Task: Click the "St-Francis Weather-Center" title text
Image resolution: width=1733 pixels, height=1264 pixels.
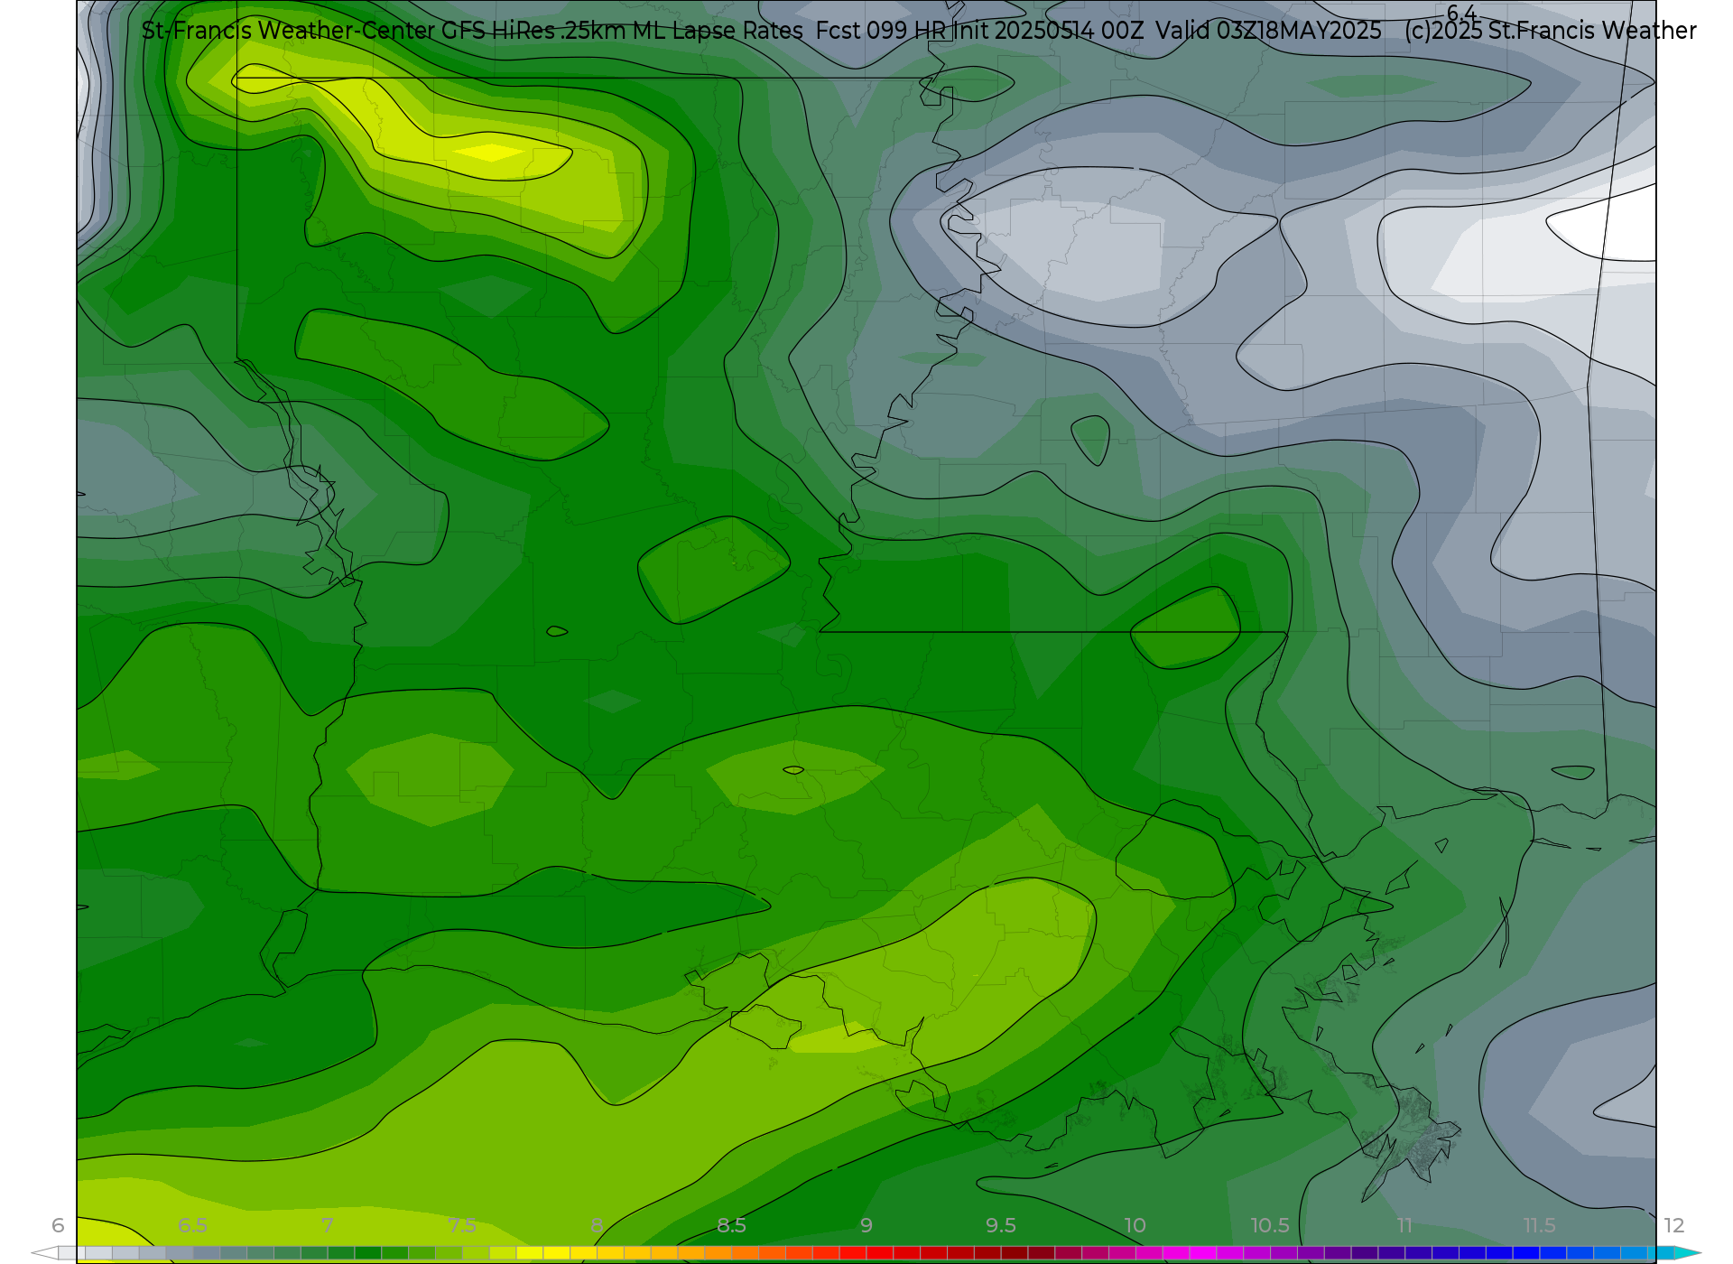Action: click(288, 31)
